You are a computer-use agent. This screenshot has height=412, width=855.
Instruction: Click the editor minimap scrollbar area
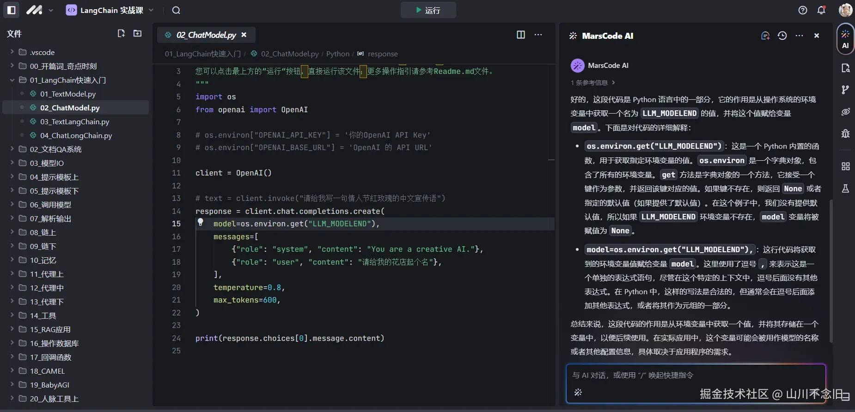551,235
